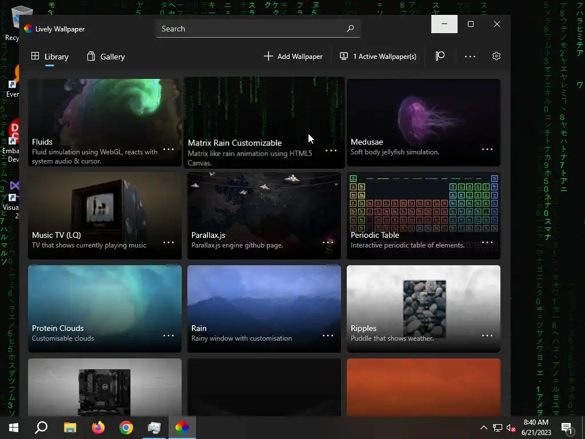The height and width of the screenshot is (439, 585).
Task: Open options menu for Periodic Table
Action: [x=487, y=242]
